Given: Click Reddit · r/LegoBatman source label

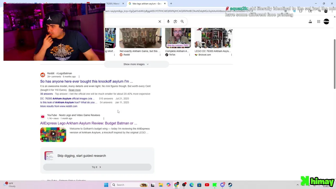Looking at the screenshot, I should click(x=60, y=73).
